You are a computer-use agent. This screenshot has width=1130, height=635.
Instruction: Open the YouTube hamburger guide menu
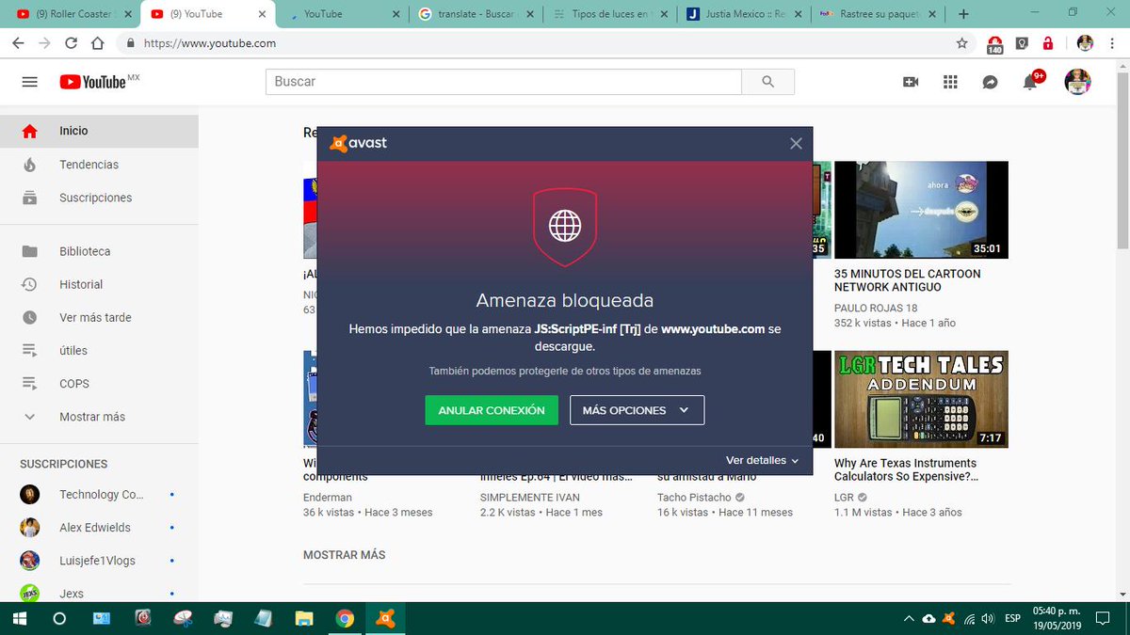point(29,82)
